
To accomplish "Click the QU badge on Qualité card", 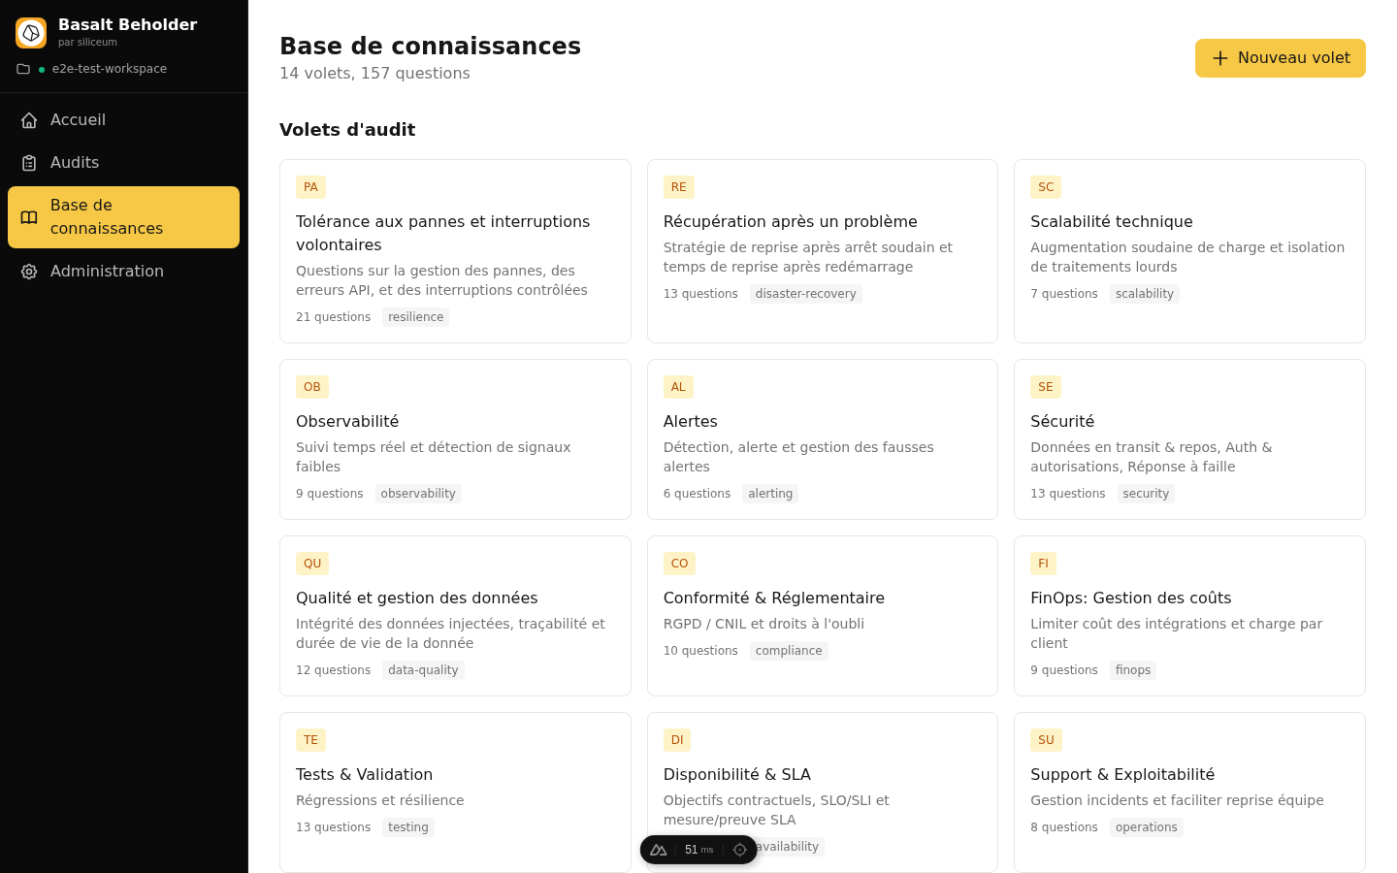I will click(312, 564).
